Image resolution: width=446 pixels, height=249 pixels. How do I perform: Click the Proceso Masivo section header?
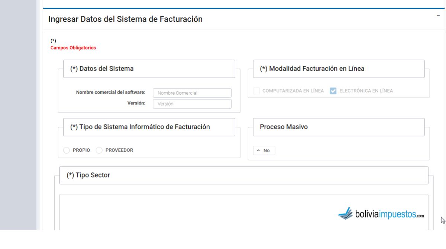tap(338, 127)
